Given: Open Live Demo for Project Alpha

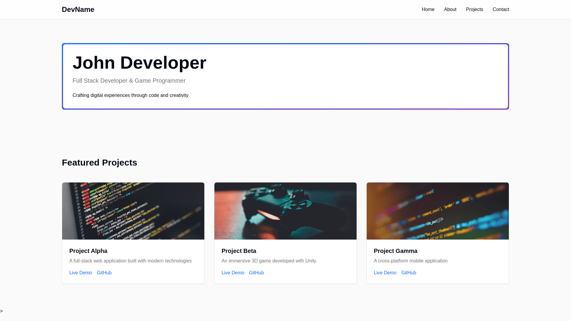Looking at the screenshot, I should 81,273.
